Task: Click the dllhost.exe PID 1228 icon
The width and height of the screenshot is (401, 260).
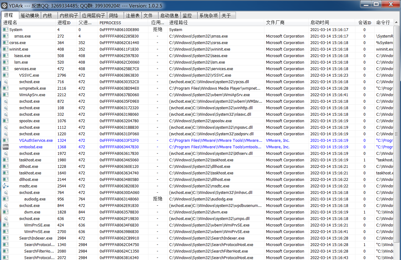Action: (5, 167)
